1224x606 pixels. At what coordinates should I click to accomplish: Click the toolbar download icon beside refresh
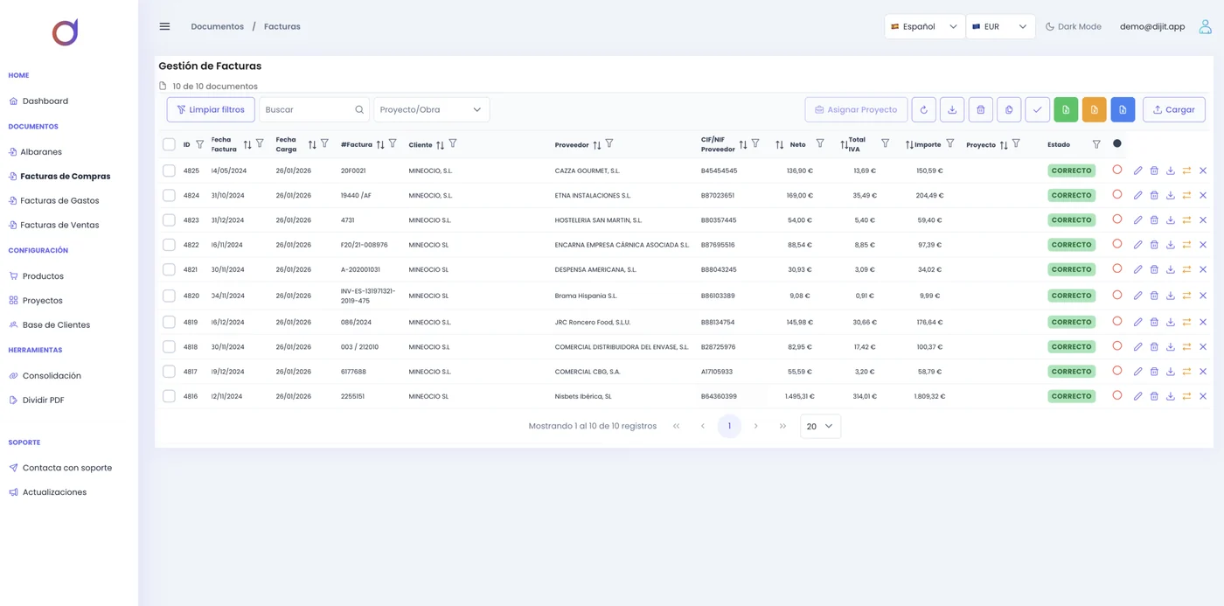pyautogui.click(x=952, y=109)
